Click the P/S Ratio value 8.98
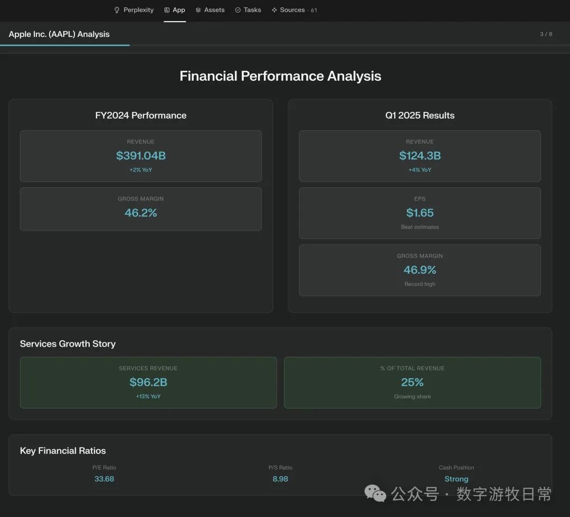The height and width of the screenshot is (517, 570). (280, 479)
